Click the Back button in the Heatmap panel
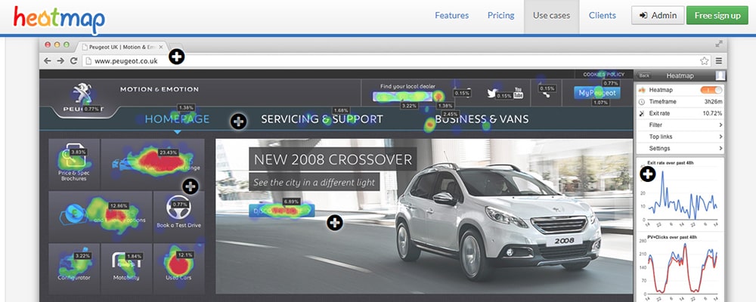 [x=644, y=75]
